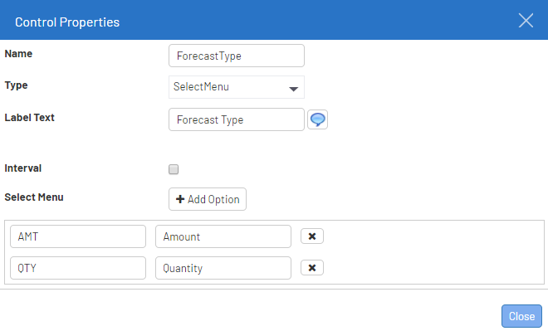
Task: Click into the Name field ForecastType
Action: pyautogui.click(x=237, y=56)
